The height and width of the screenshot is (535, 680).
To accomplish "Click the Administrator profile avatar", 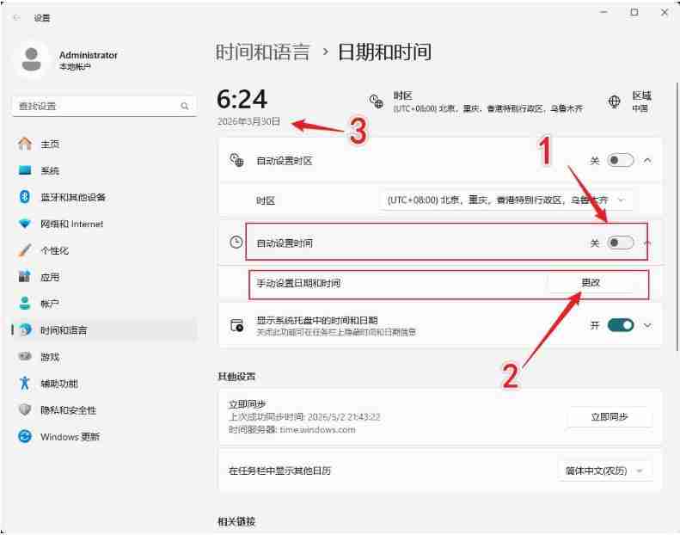I will point(31,60).
